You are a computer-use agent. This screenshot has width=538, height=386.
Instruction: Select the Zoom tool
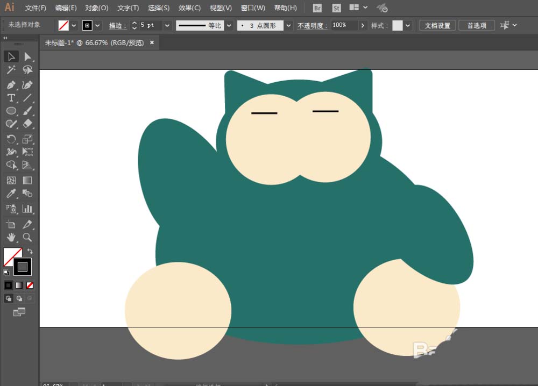27,237
